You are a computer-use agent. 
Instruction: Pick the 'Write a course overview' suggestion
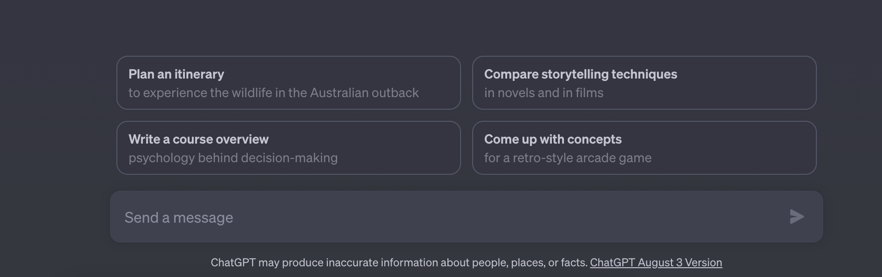288,148
